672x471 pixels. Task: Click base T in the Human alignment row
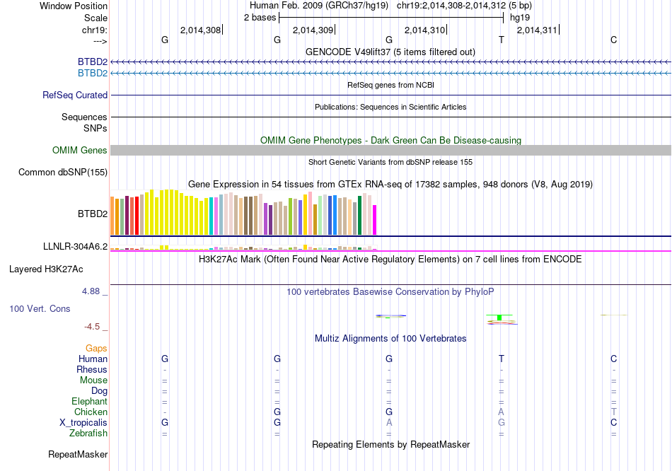pos(502,359)
